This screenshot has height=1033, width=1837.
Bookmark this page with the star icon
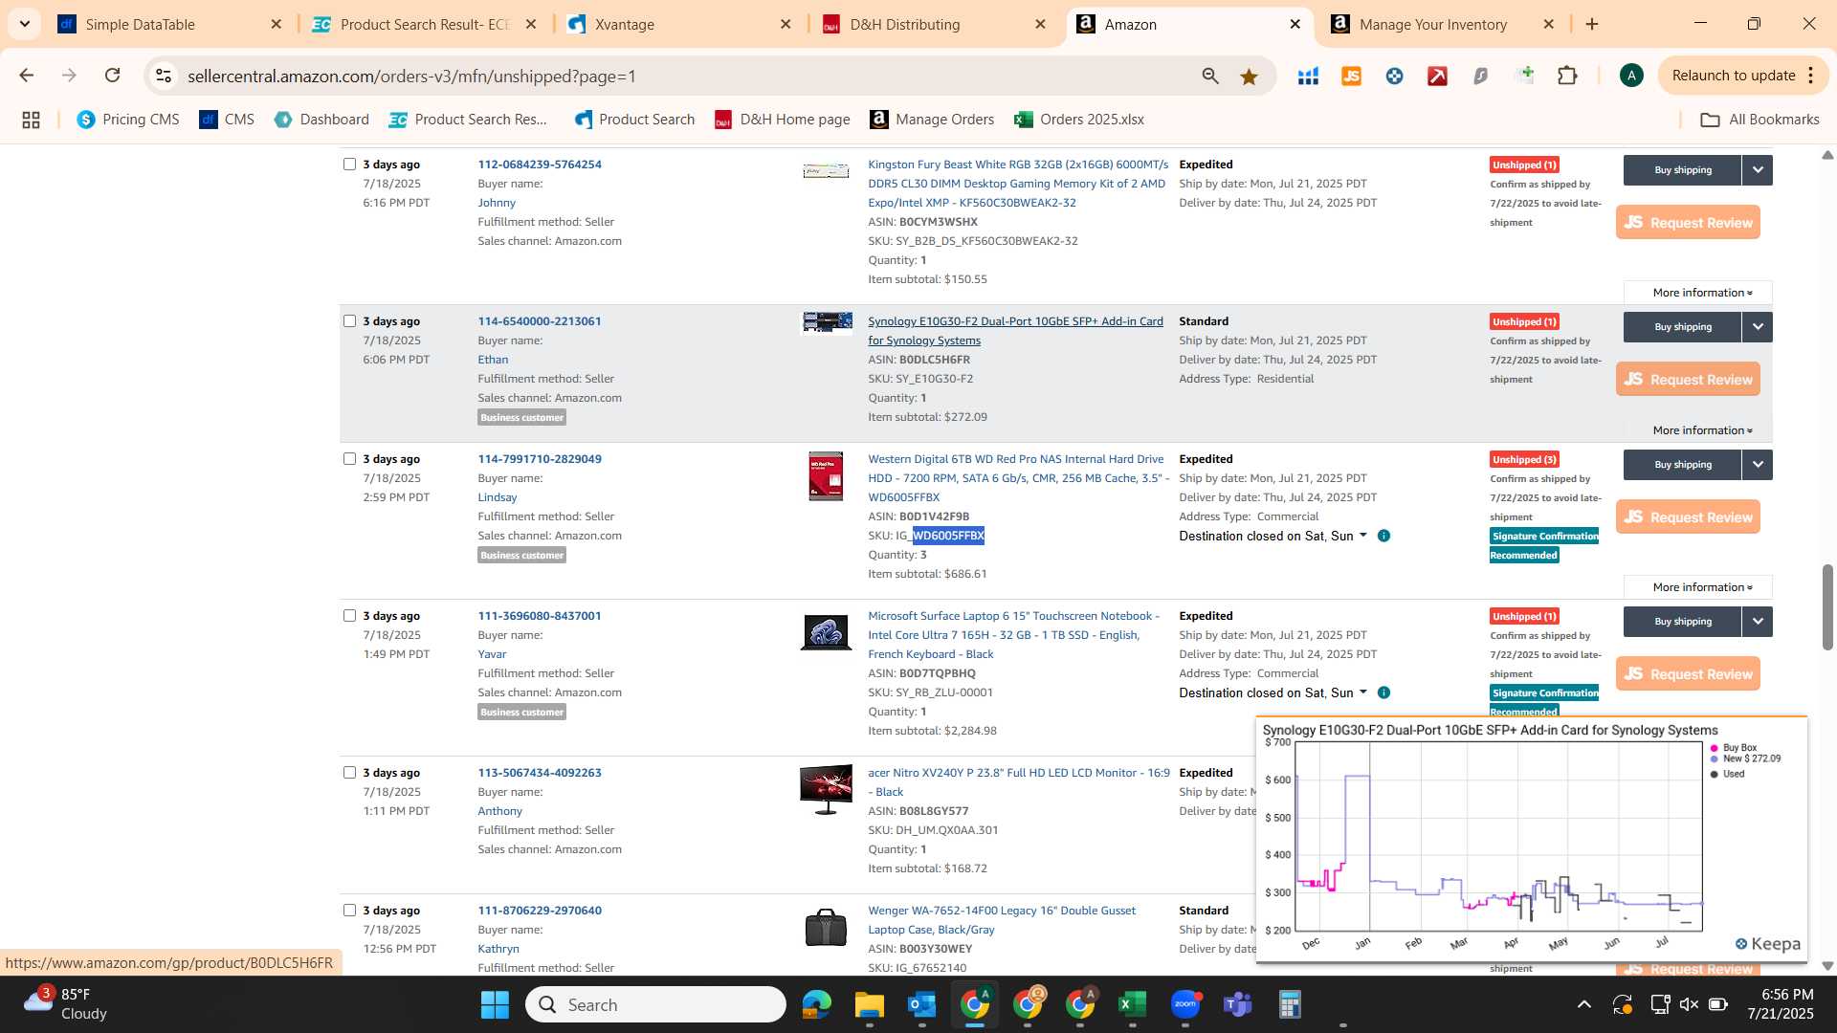coord(1249,76)
